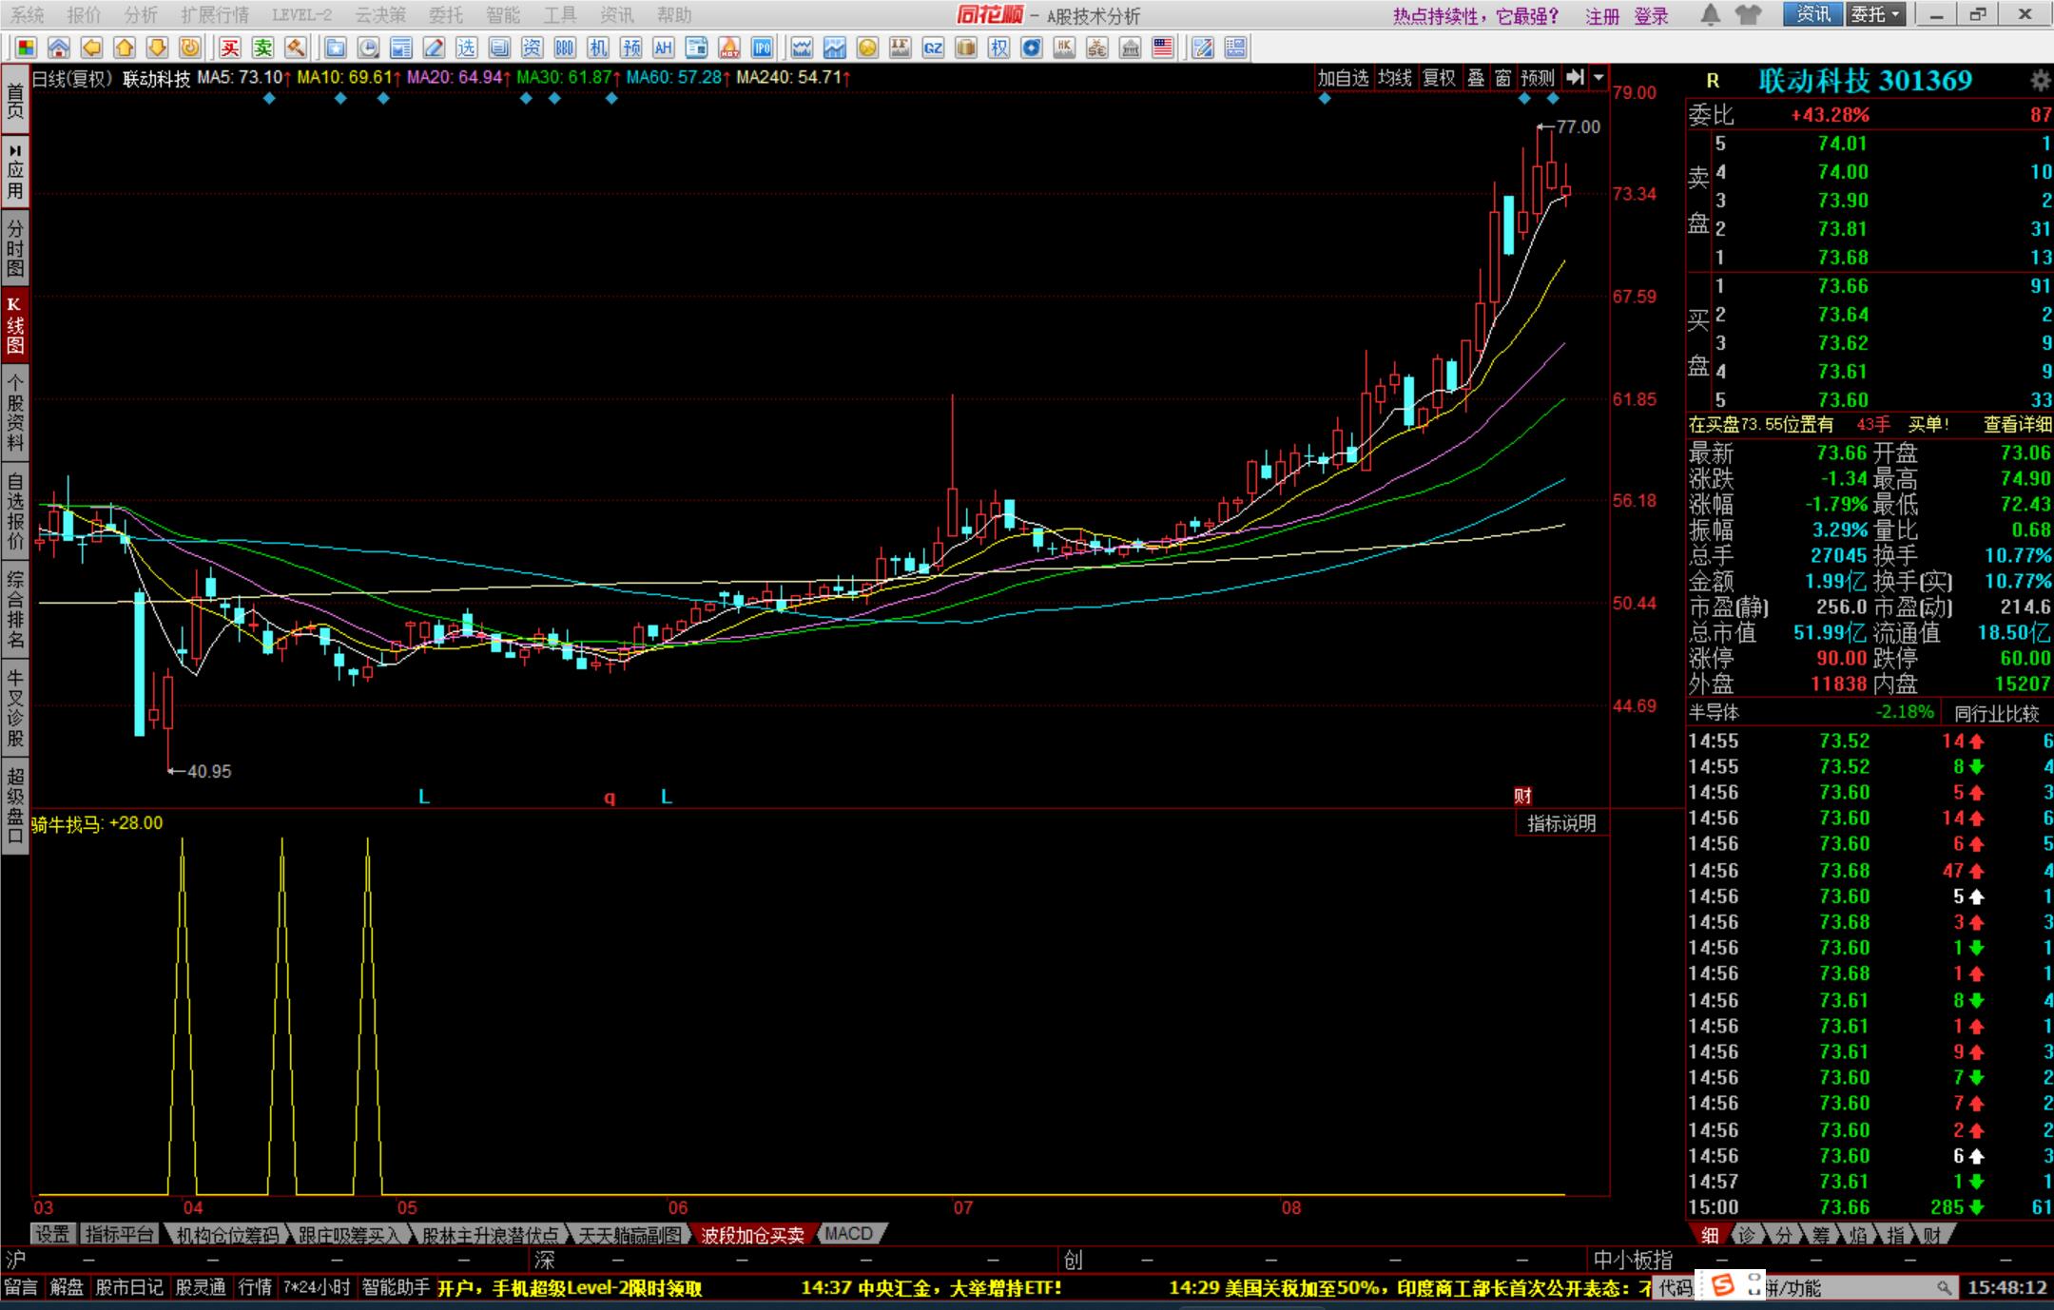Viewport: 2054px width, 1310px height.
Task: Click the green 卖 sell toolbar icon
Action: tap(263, 48)
